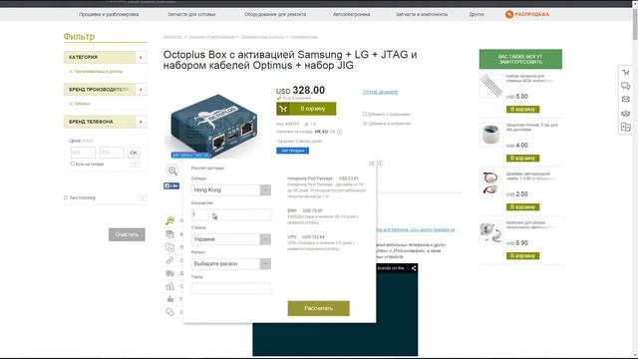
Task: Check the add-to-comparison checkbox
Action: 365,114
